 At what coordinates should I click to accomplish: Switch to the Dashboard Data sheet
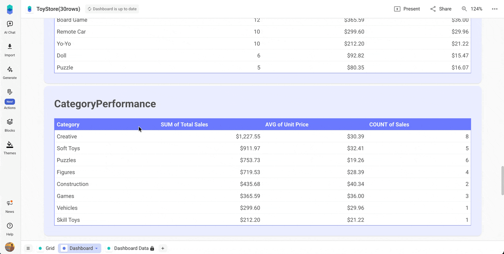(131, 248)
